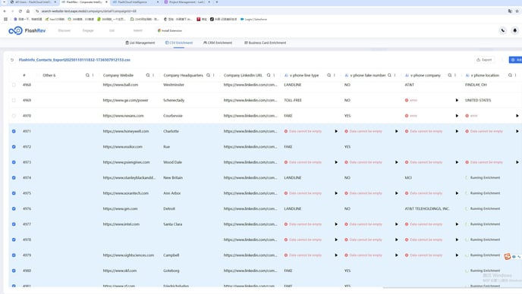Open the Business Card Enrichment tab
The height and width of the screenshot is (294, 522).
[266, 43]
